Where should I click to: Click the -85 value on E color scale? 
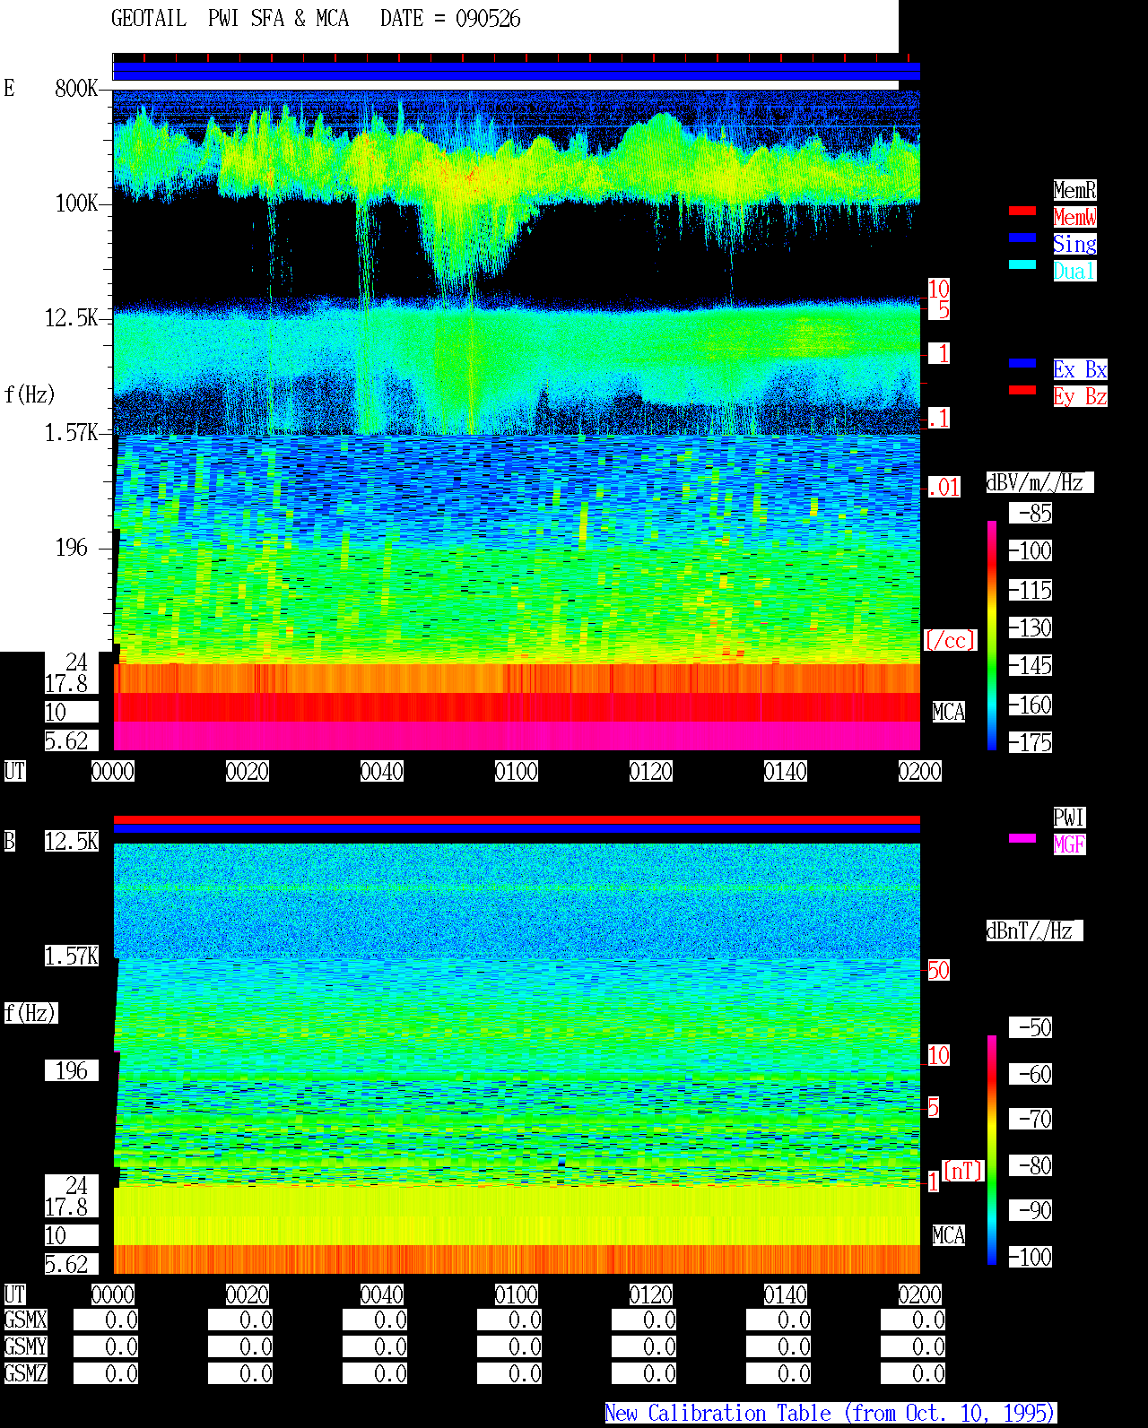pyautogui.click(x=1031, y=513)
